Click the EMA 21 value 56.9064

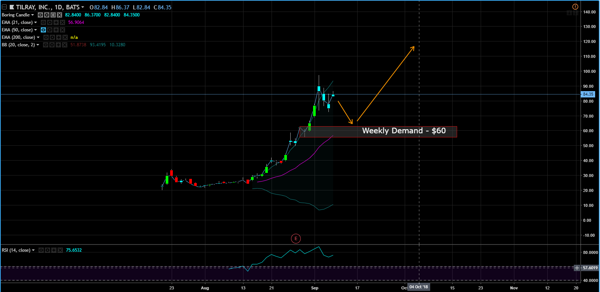tap(76, 22)
